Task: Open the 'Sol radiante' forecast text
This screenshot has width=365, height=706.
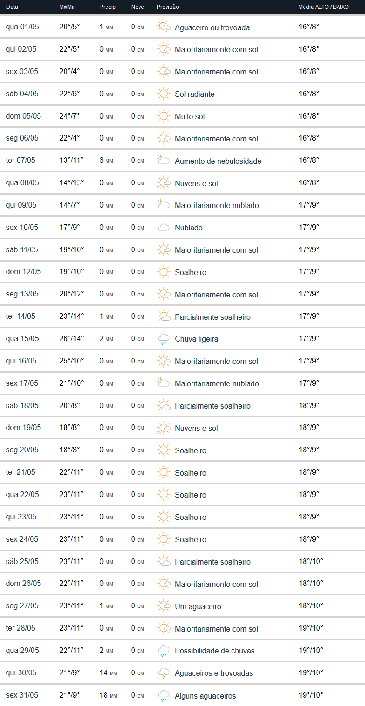Action: click(194, 94)
